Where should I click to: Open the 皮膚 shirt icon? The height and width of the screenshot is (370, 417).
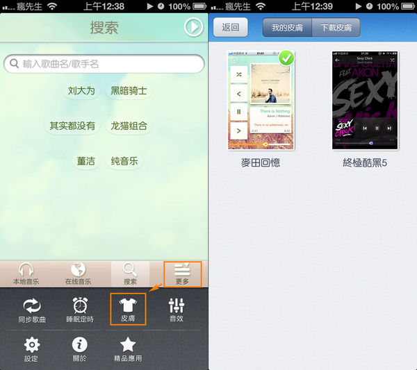128,310
